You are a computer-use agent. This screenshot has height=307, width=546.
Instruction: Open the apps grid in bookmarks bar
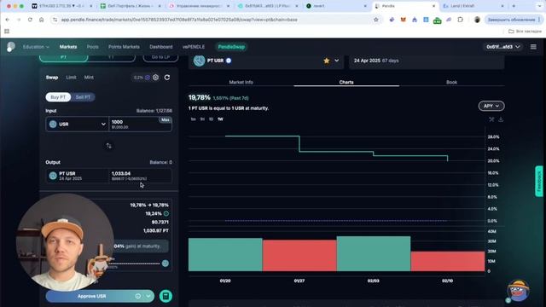click(7, 32)
